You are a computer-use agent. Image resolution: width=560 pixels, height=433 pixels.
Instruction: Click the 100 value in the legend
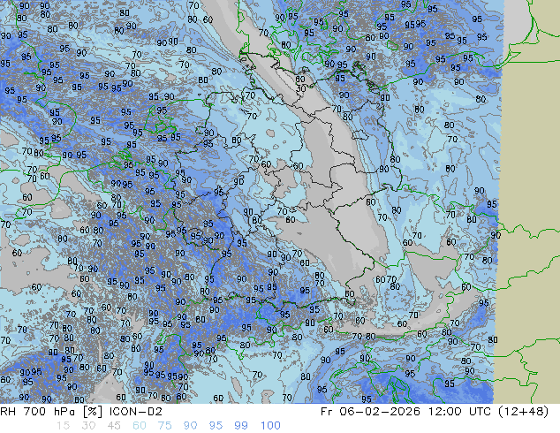(270, 426)
